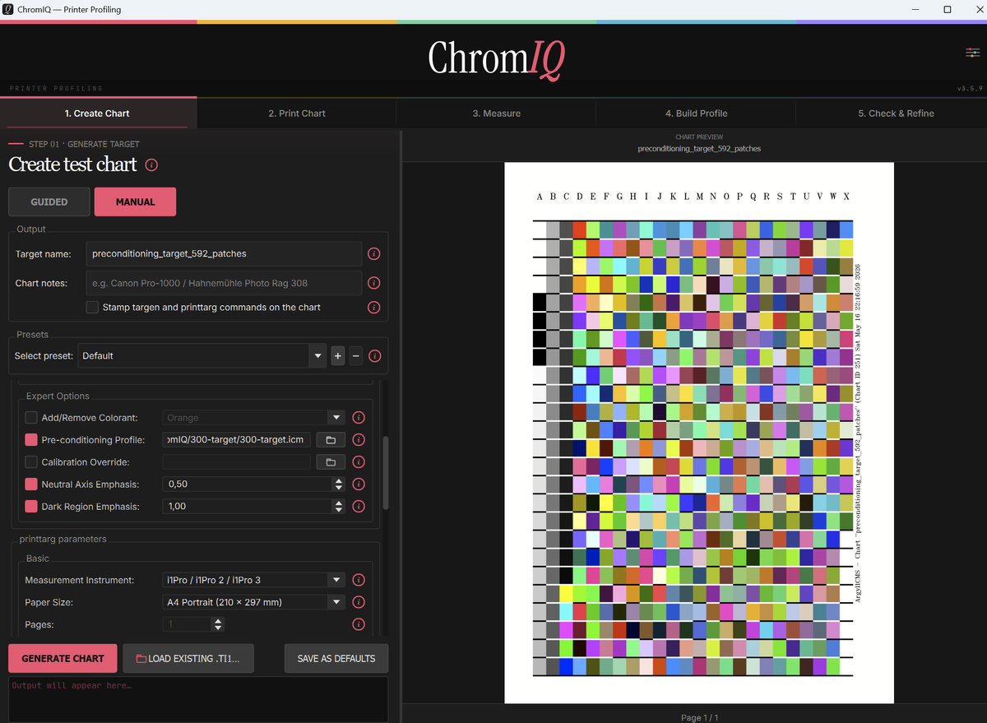This screenshot has height=723, width=987.
Task: Click SAVE AS DEFAULTS button
Action: [336, 658]
